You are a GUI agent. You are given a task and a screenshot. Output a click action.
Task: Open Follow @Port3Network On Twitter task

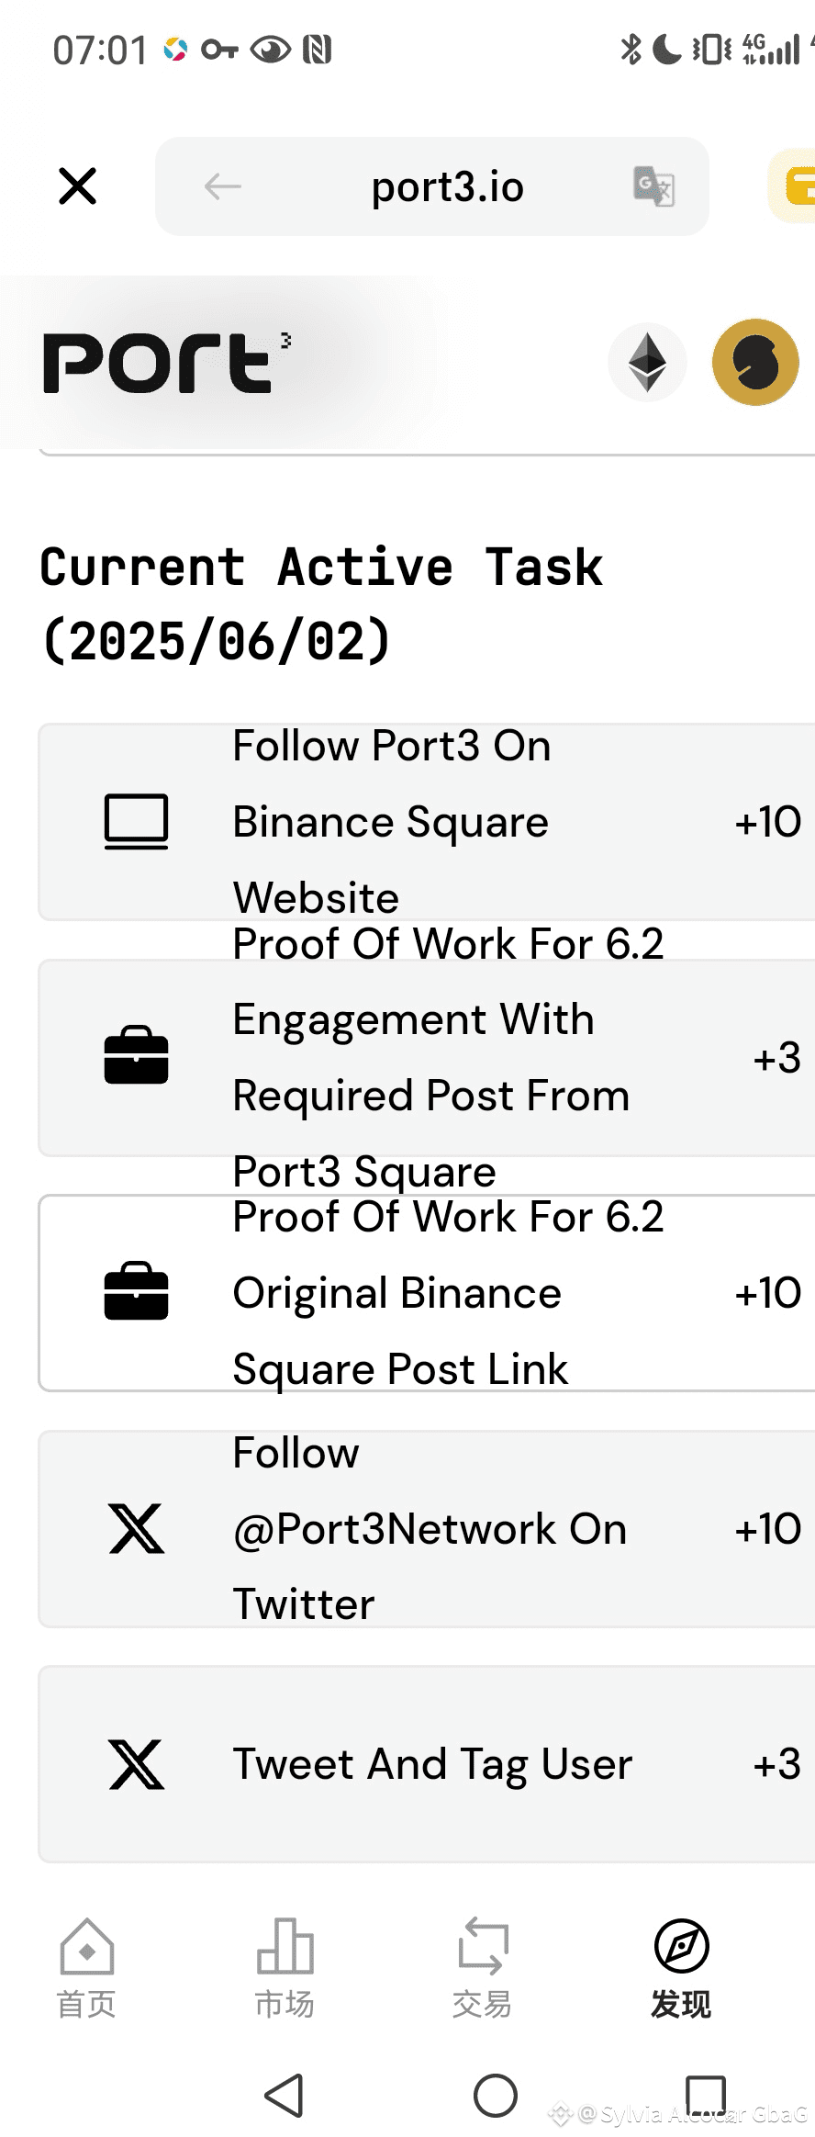coord(427,1529)
